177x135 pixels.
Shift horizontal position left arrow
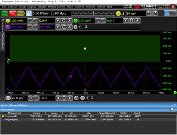[58, 98]
